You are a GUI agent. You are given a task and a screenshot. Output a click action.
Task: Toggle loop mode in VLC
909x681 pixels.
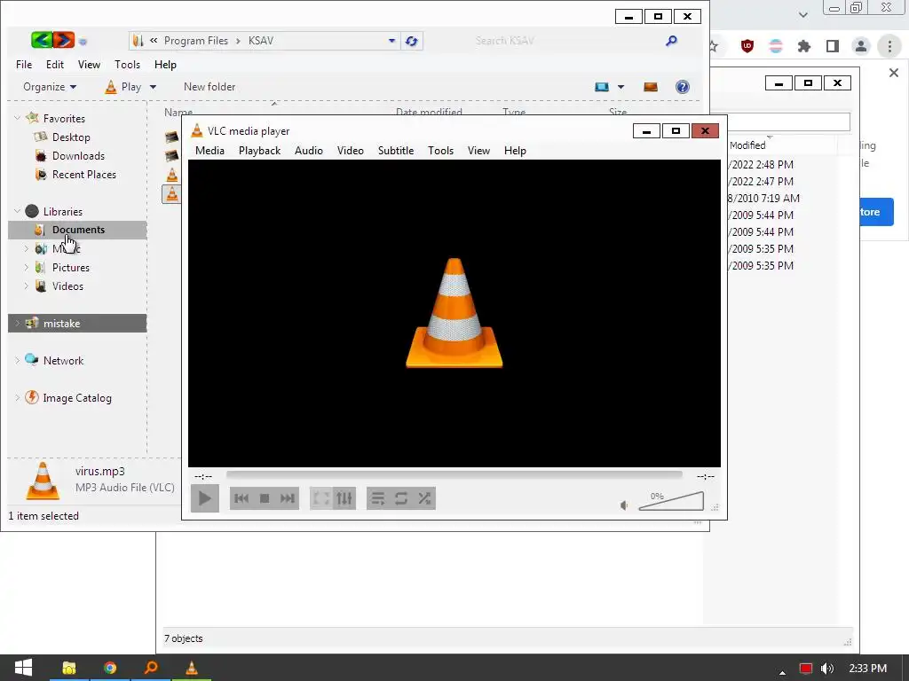coord(401,498)
